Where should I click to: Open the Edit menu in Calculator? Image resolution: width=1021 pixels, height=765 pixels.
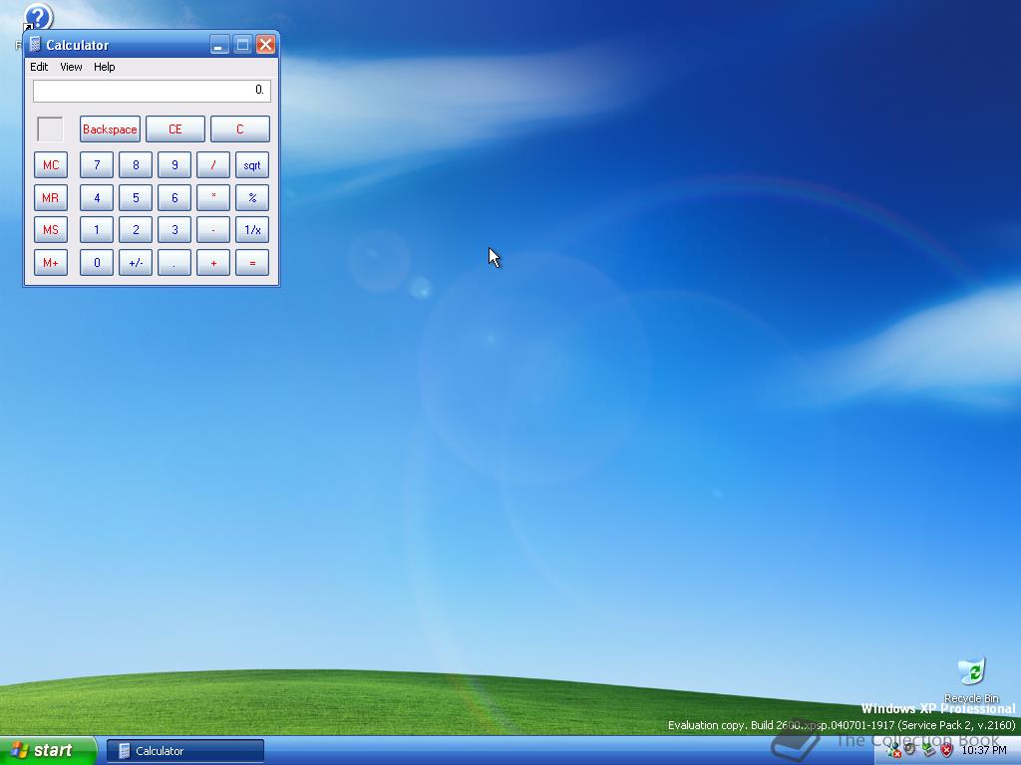[x=39, y=67]
